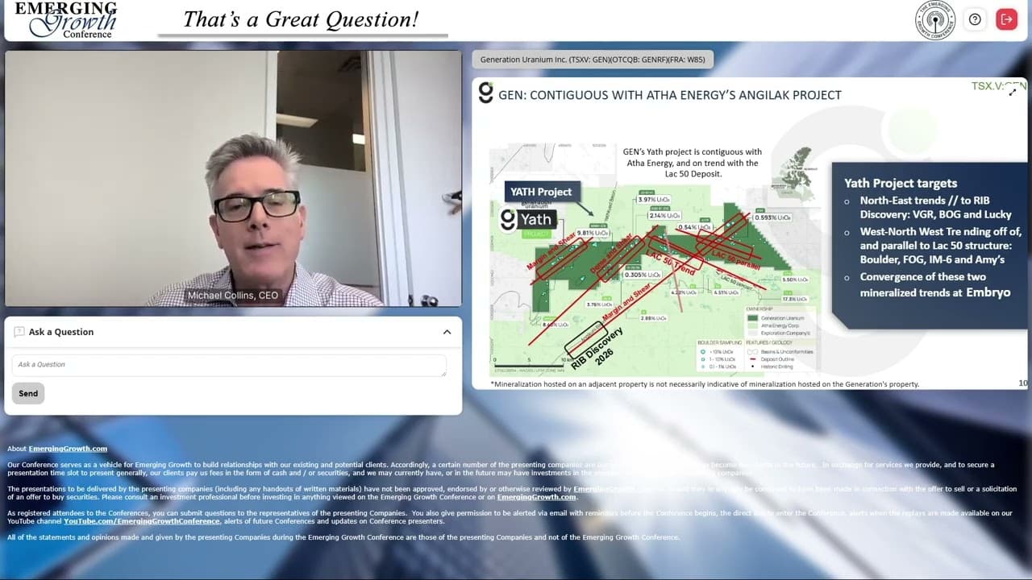Click the "0.593% U3O8" assay label
1032x580 pixels.
(x=772, y=217)
